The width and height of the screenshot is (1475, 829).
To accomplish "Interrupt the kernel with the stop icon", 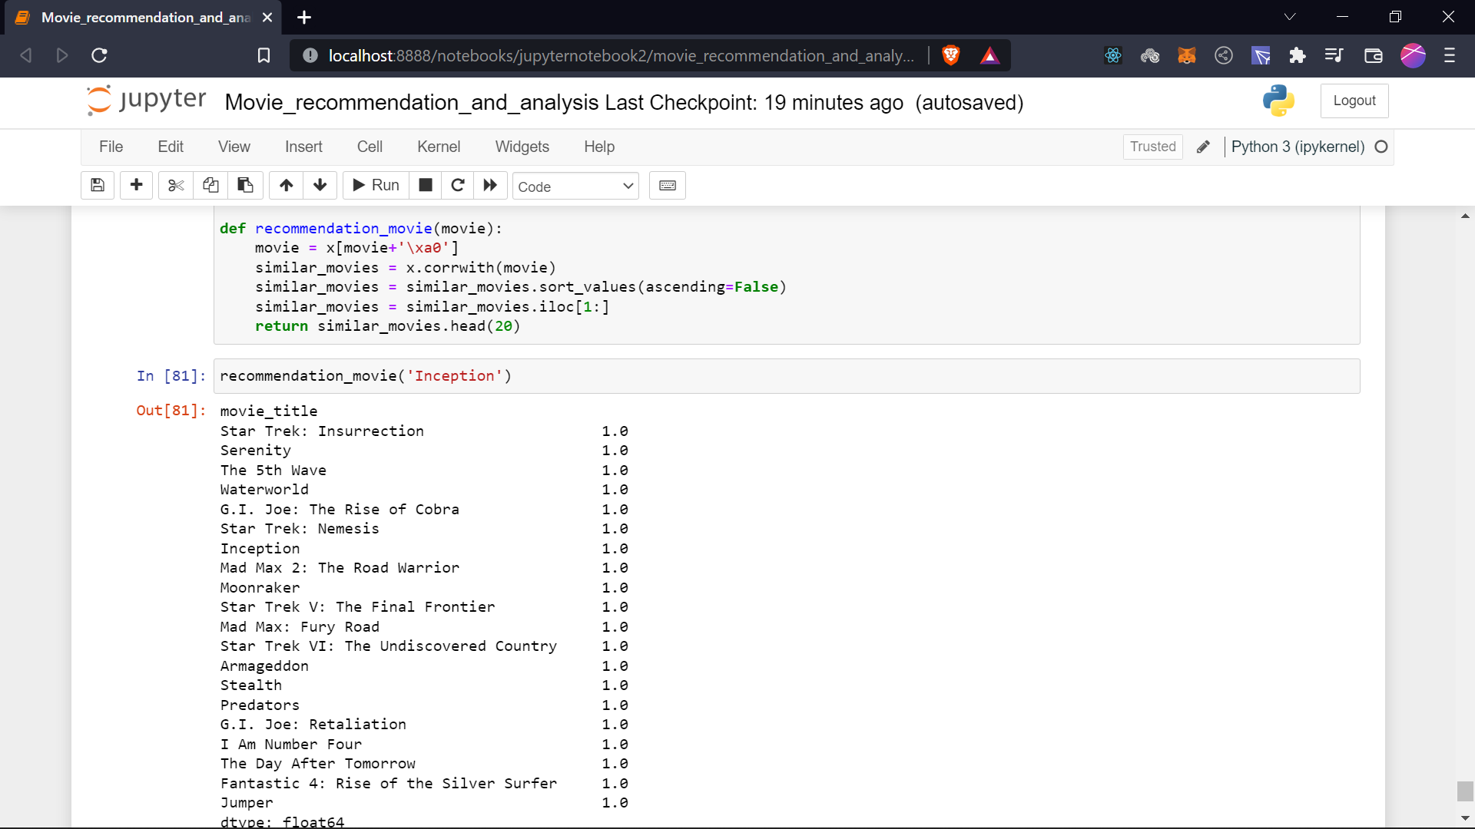I will tap(425, 185).
